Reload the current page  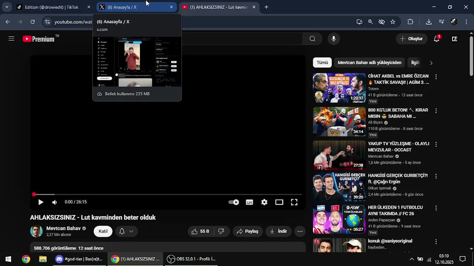point(33,22)
